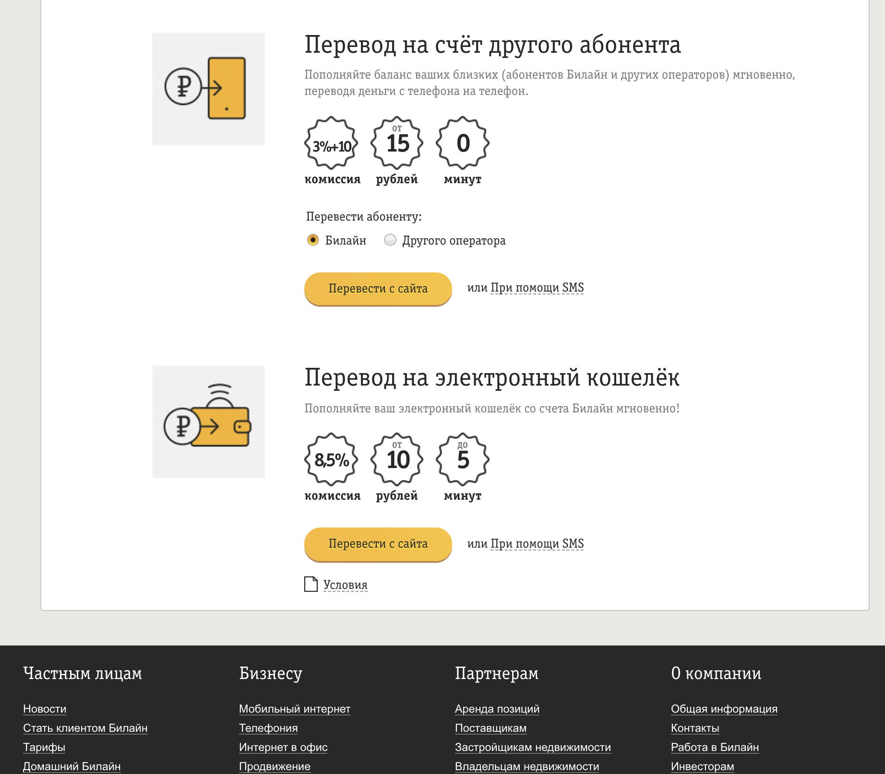Click the 8,5% комиссия badge
Image resolution: width=885 pixels, height=774 pixels.
point(331,460)
